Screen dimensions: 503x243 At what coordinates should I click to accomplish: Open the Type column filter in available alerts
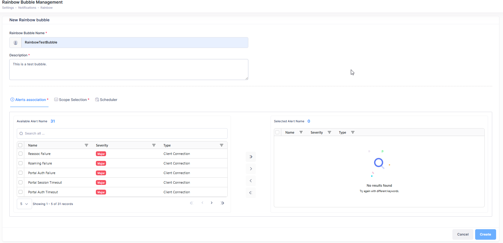pyautogui.click(x=221, y=145)
